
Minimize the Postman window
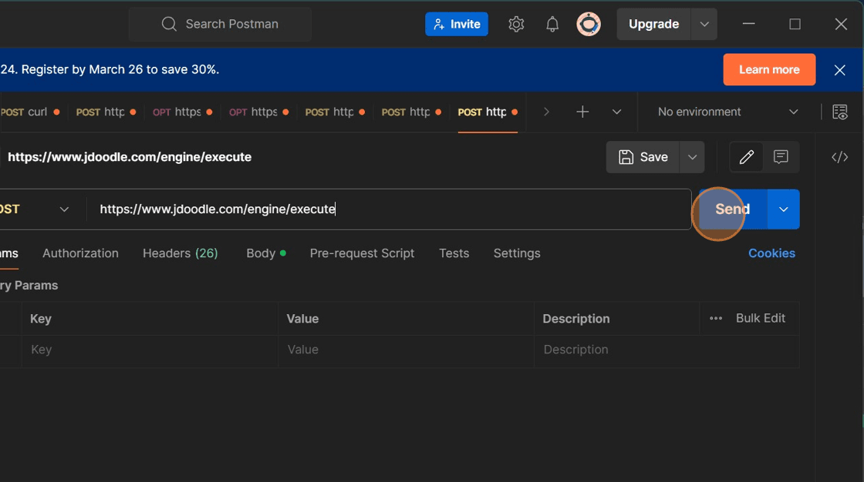click(x=748, y=24)
